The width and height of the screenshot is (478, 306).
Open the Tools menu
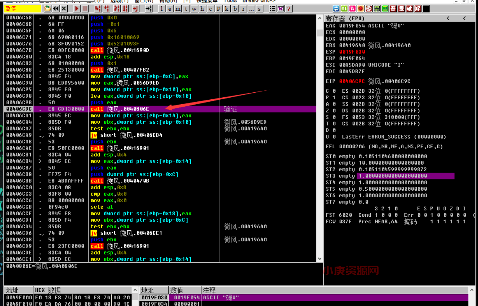coord(230,1)
